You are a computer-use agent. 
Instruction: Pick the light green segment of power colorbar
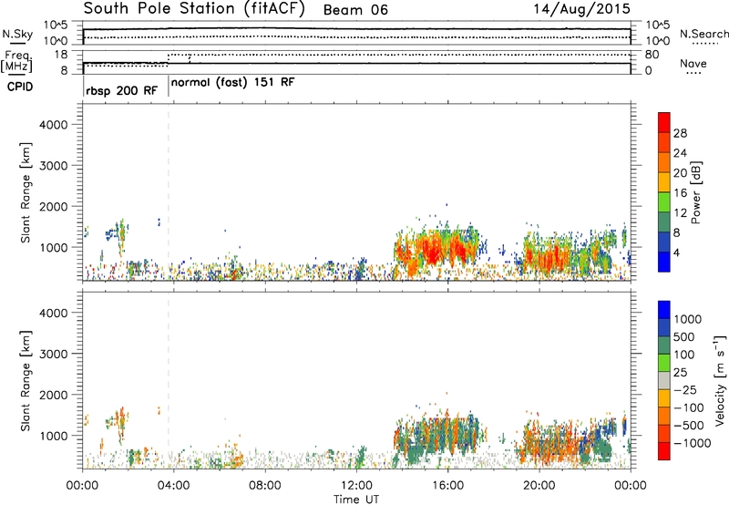664,201
